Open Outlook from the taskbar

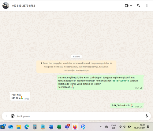(11, 127)
